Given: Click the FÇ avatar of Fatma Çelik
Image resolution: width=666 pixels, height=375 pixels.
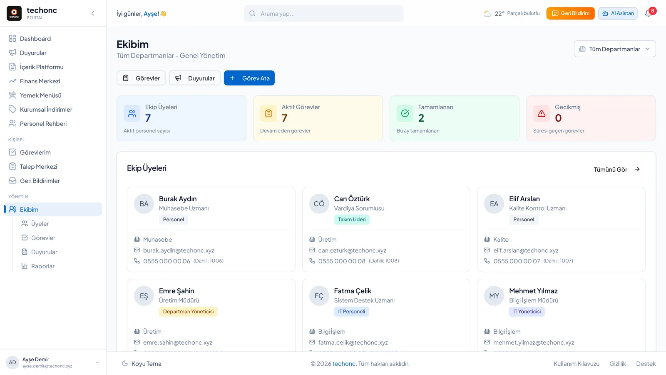Looking at the screenshot, I should click(x=319, y=296).
